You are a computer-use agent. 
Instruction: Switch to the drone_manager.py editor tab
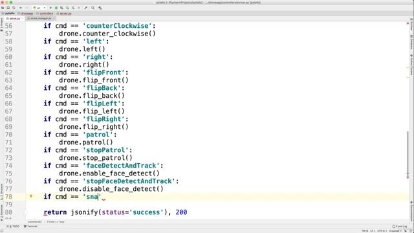pos(41,19)
